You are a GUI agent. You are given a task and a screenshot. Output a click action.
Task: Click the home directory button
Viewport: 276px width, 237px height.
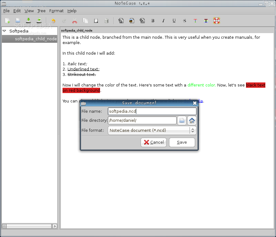[192, 121]
